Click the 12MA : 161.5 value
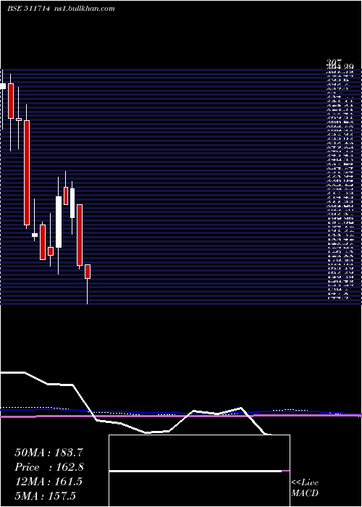Image resolution: width=362 pixels, height=507 pixels. (49, 481)
